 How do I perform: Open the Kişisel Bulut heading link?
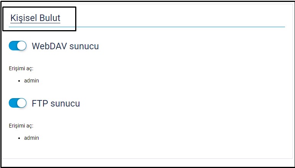[x=35, y=18]
